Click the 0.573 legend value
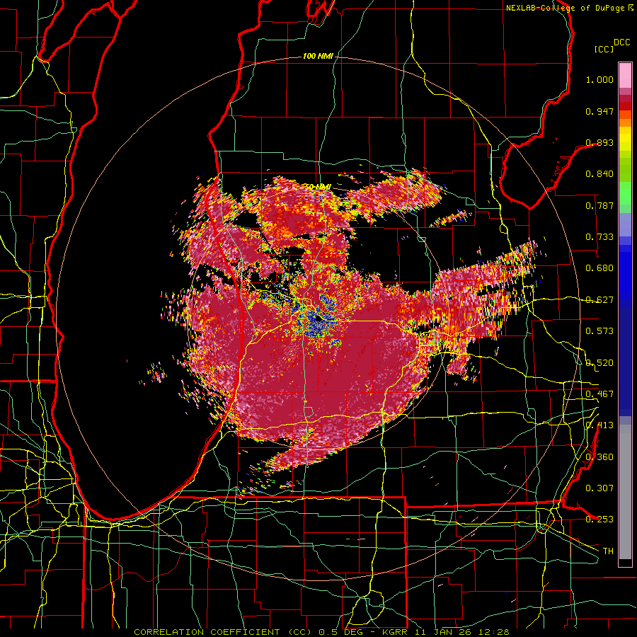This screenshot has width=637, height=637. 599,331
